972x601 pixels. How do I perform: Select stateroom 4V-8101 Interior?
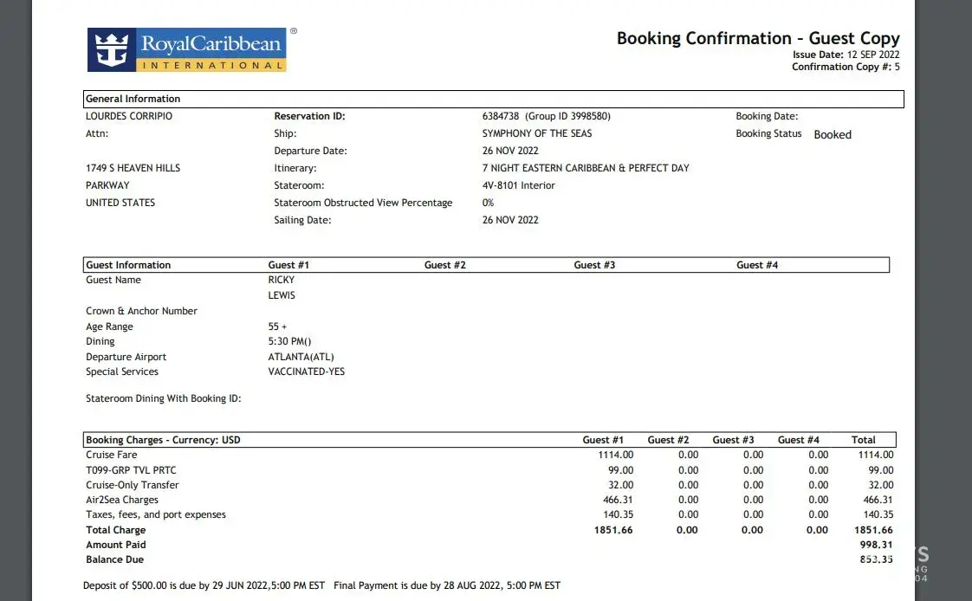pyautogui.click(x=518, y=185)
